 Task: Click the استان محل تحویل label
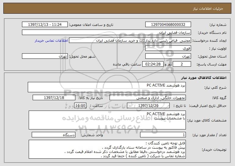(212, 56)
